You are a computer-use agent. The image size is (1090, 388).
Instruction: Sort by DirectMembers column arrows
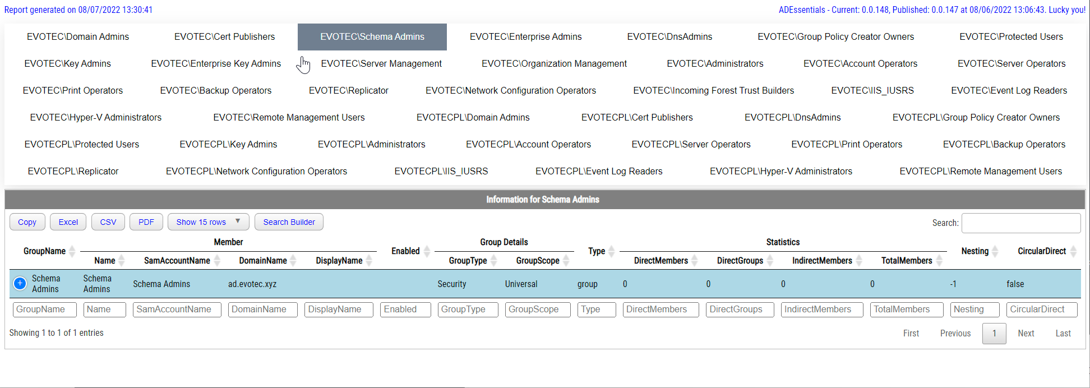point(695,261)
